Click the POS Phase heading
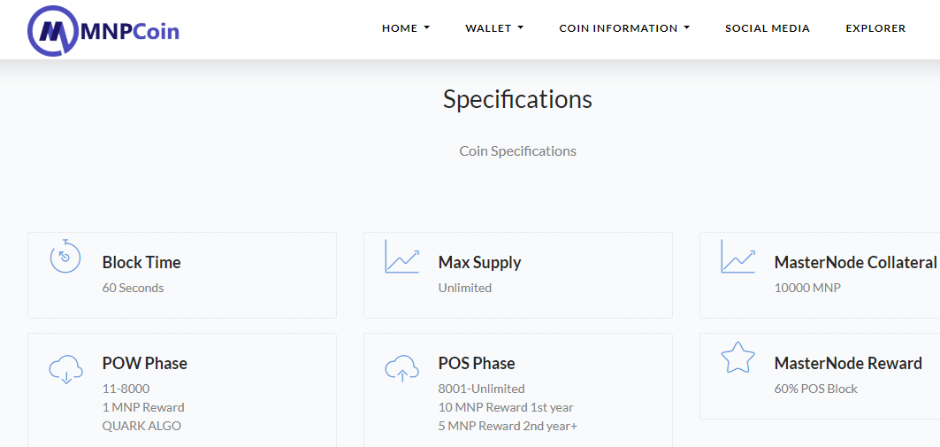The width and height of the screenshot is (940, 447). coord(477,363)
